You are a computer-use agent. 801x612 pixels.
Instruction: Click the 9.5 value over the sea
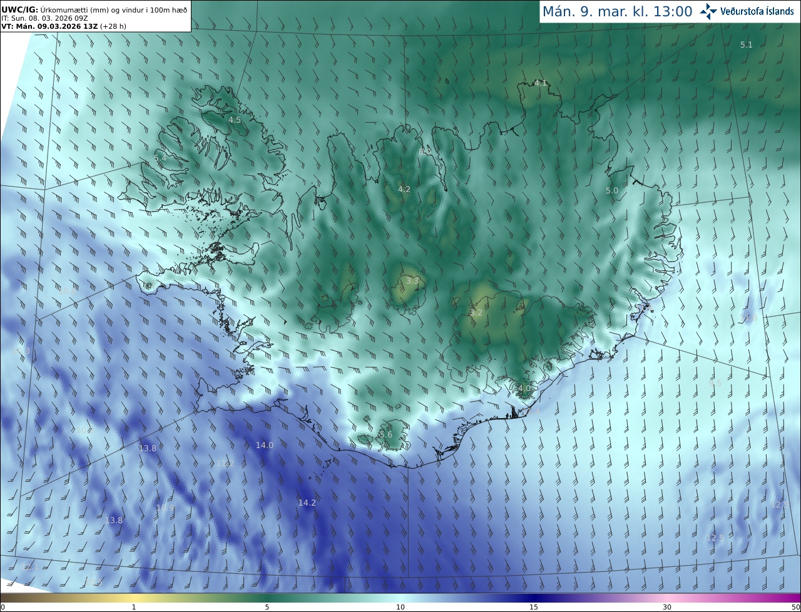click(715, 382)
